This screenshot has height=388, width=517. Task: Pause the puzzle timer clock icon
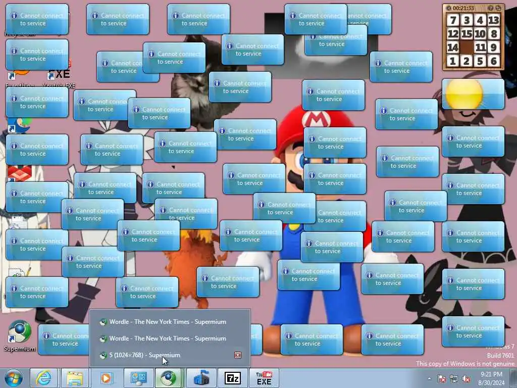click(x=448, y=8)
